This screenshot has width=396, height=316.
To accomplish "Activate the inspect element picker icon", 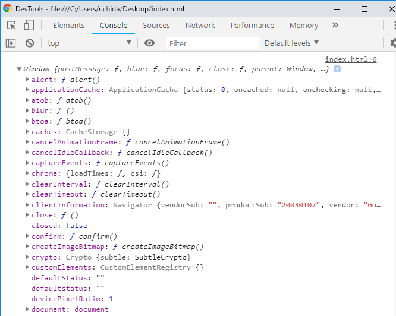I will [x=11, y=25].
